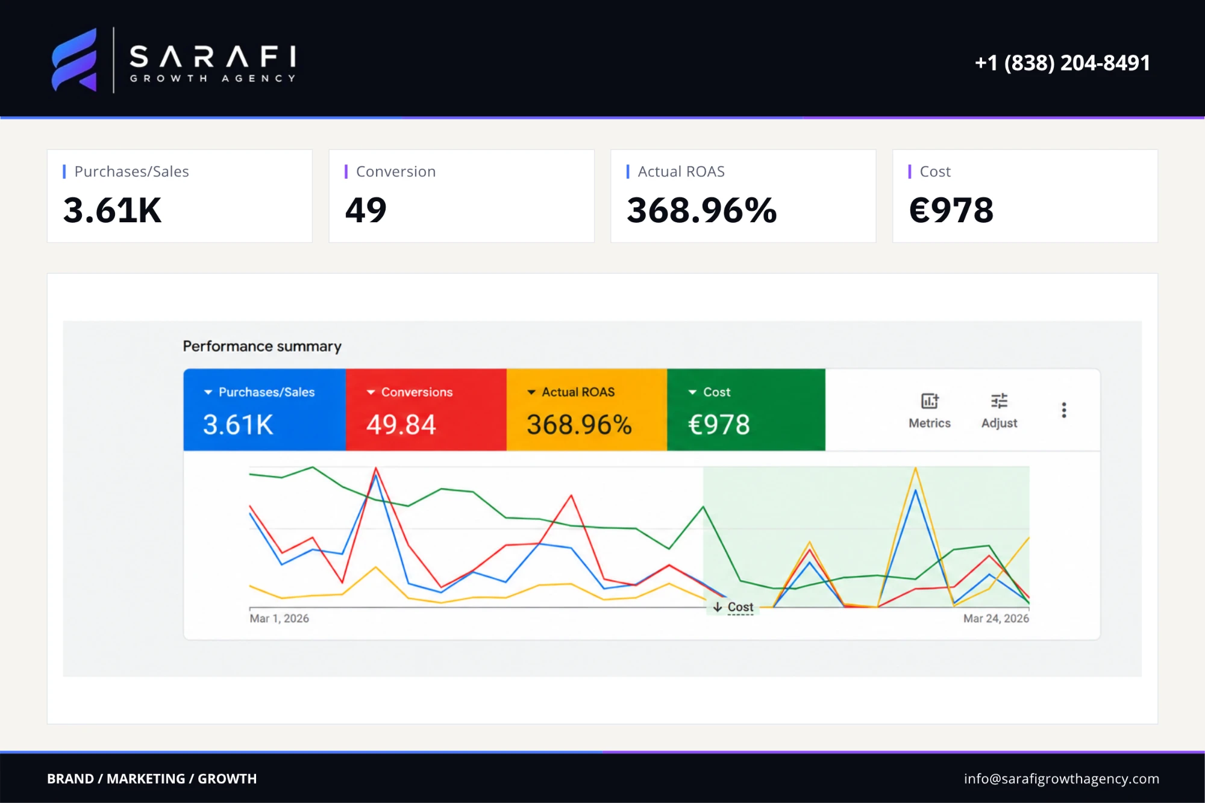The height and width of the screenshot is (803, 1205).
Task: Select the green €978 Cost tile
Action: pos(746,410)
